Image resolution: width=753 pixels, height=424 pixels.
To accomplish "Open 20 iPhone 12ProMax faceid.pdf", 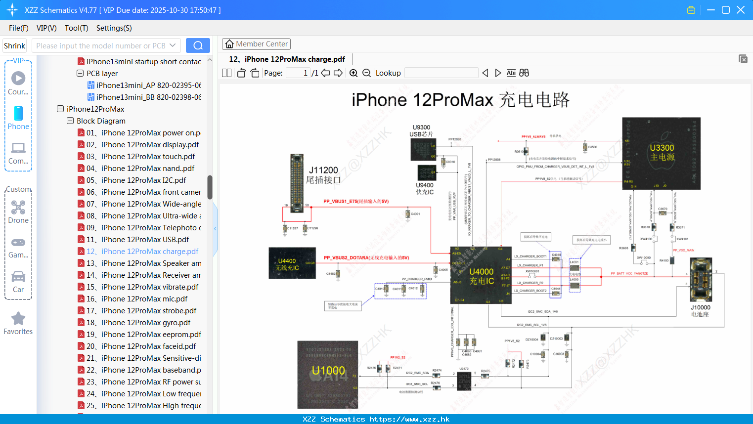I will click(136, 346).
